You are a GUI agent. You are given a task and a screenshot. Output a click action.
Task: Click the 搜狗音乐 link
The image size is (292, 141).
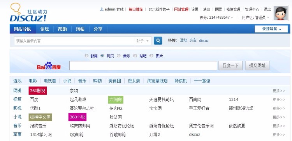tap(38, 126)
